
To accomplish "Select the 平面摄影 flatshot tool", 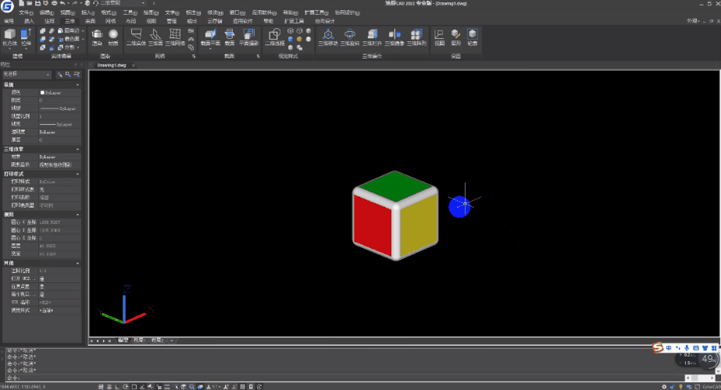I will [x=248, y=37].
